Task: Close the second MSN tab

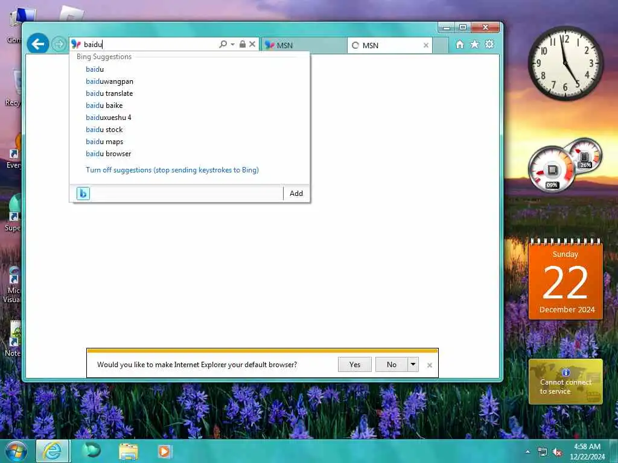Action: 426,45
